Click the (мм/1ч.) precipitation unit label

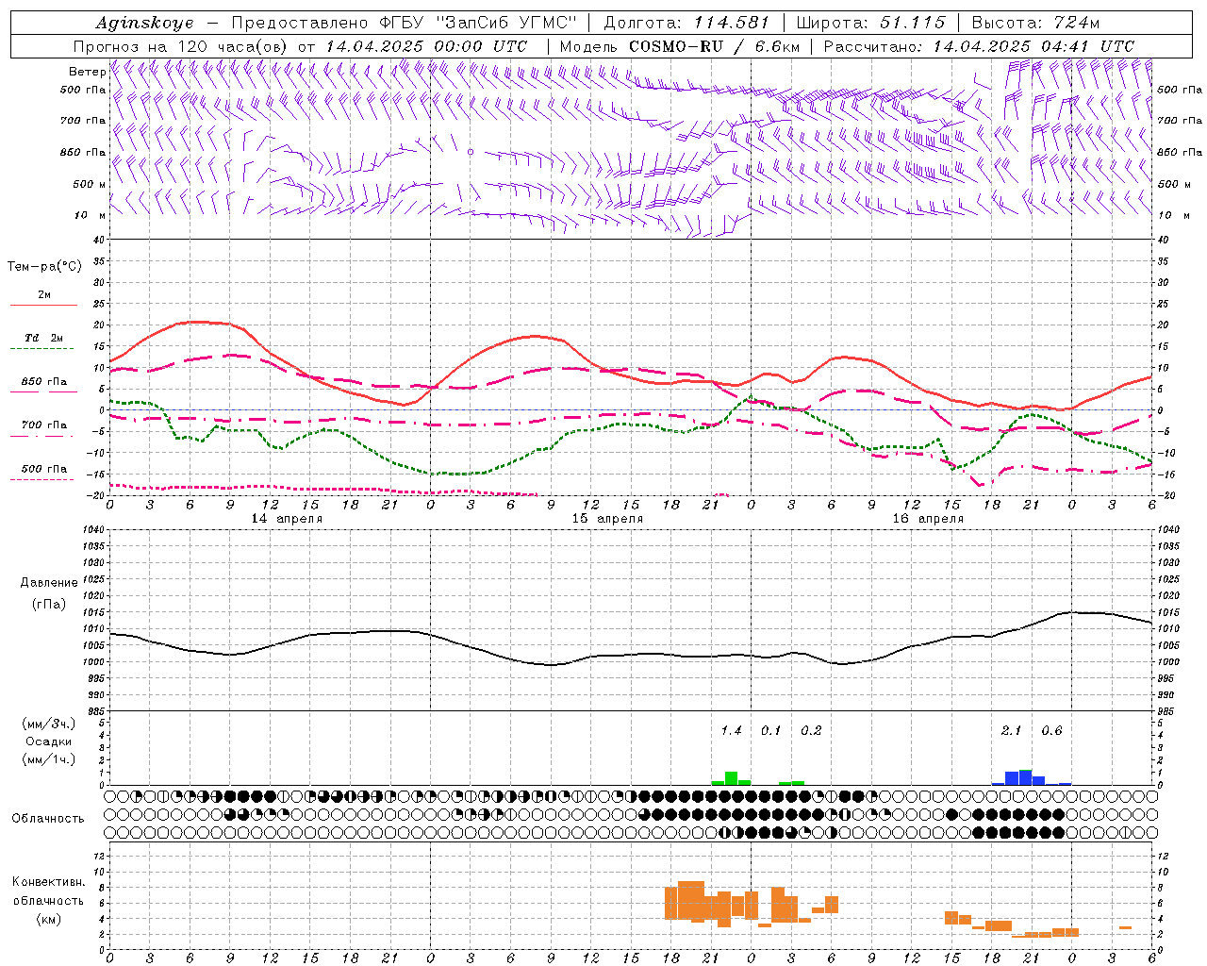[48, 759]
